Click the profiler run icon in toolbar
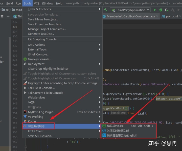The height and width of the screenshot is (151, 182). pos(173,10)
